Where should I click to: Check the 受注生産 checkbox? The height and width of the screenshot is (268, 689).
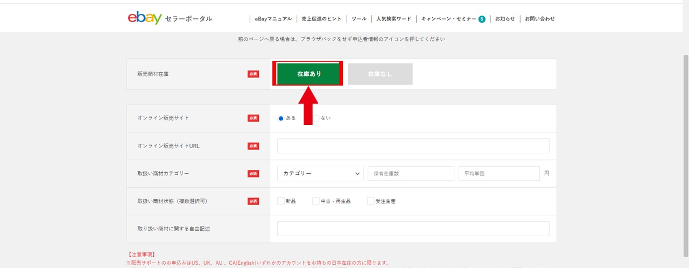[x=370, y=201]
